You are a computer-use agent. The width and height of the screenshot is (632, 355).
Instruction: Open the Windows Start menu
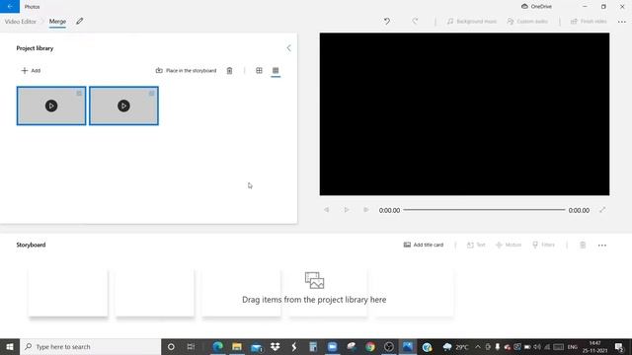click(x=10, y=346)
